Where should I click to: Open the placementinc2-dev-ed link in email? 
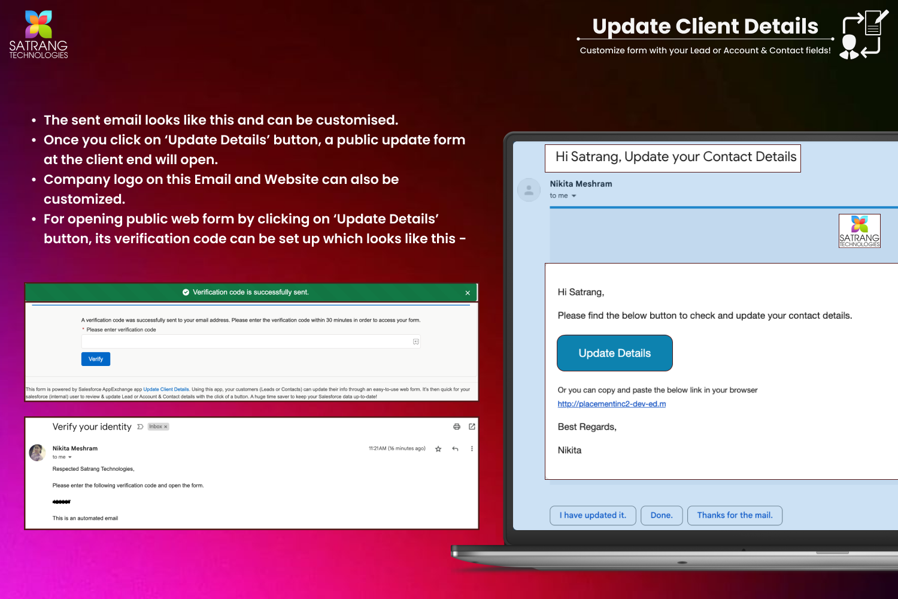(611, 404)
